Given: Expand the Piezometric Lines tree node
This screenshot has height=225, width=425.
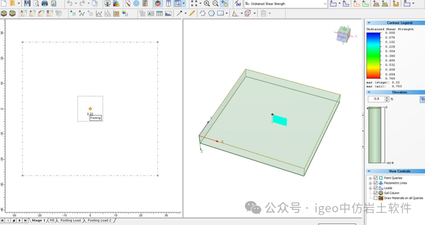Looking at the screenshot, I should tap(370, 183).
